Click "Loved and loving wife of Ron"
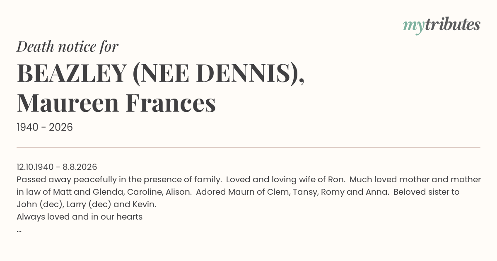The width and height of the screenshot is (497, 261). coord(285,179)
